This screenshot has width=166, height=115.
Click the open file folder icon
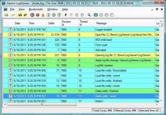pos(6,15)
